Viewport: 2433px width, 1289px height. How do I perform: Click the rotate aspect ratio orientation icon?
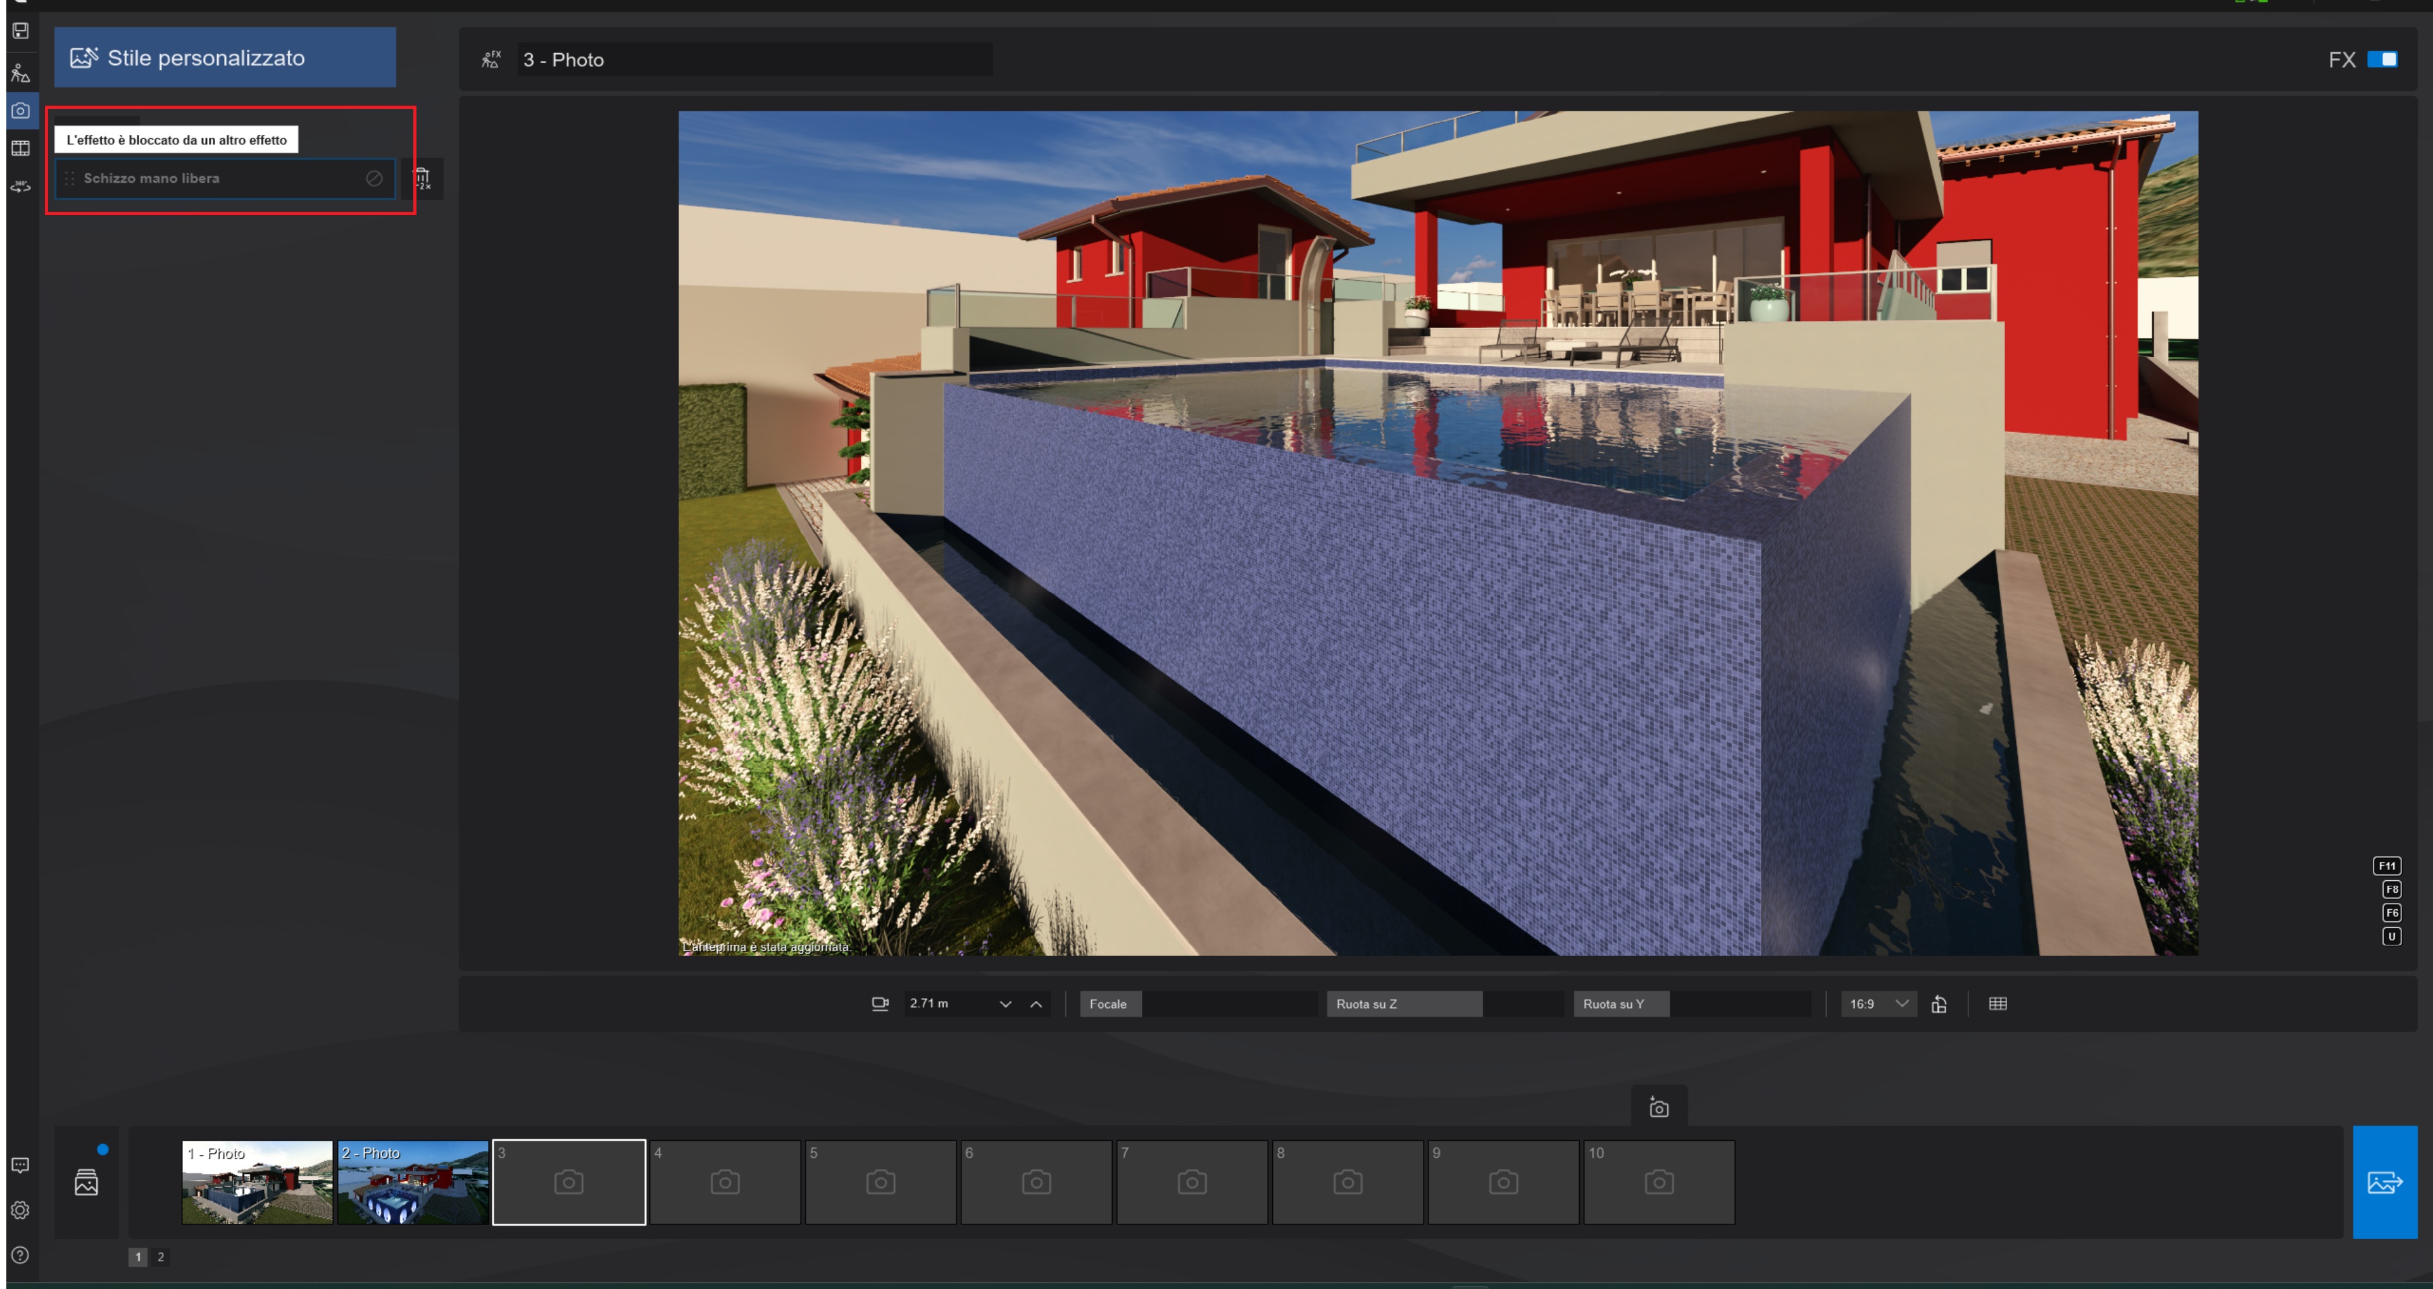click(1939, 1004)
